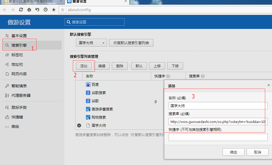
Task: Select the 谷歌搜索 engine row
Action: point(120,93)
